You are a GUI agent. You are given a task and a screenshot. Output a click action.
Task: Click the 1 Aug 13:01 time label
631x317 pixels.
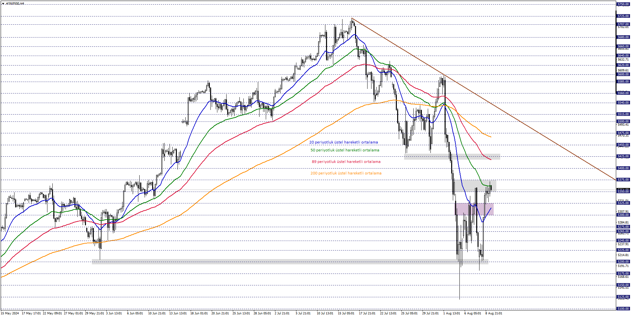click(452, 313)
